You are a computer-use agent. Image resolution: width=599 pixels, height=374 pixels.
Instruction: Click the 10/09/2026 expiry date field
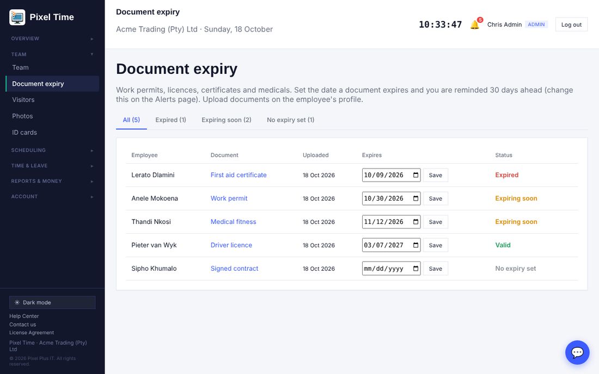click(x=391, y=175)
